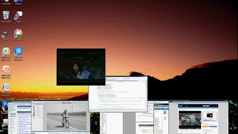Select the folder tree pane window behind the editor
Screen dimensions: 238x134
[x=111, y=123]
